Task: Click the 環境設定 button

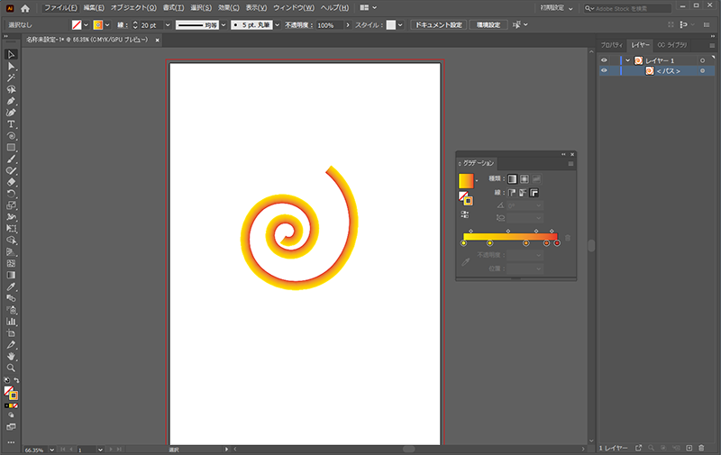Action: pyautogui.click(x=490, y=25)
